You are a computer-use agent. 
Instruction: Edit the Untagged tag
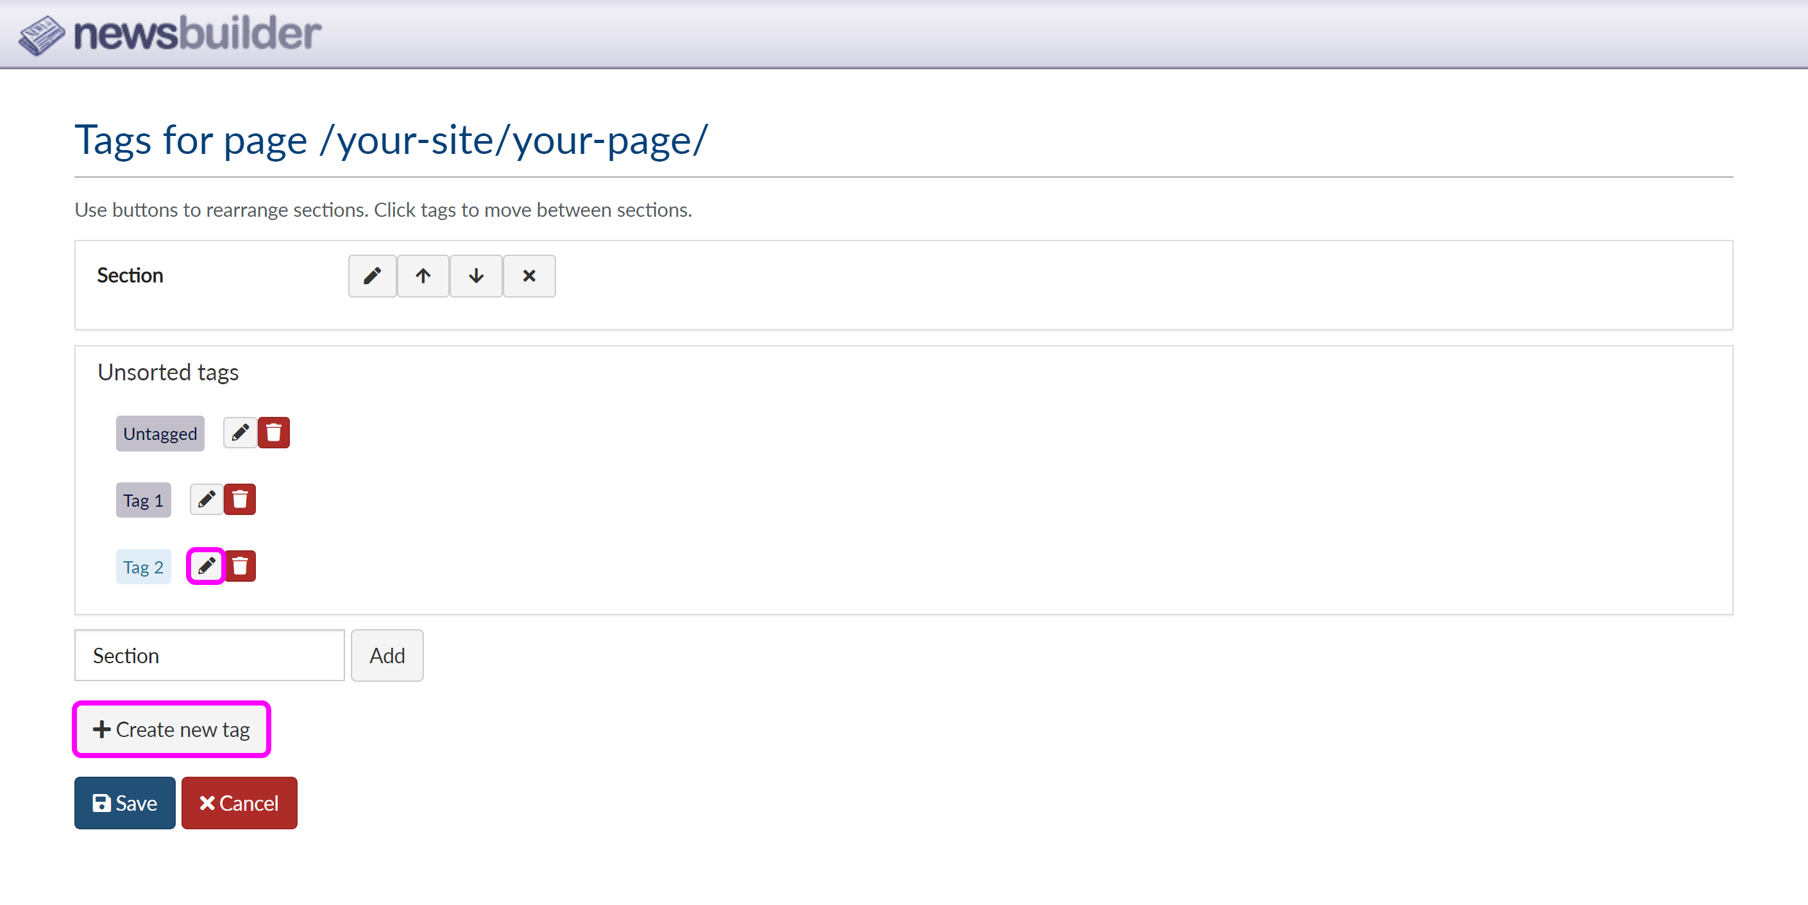click(240, 432)
